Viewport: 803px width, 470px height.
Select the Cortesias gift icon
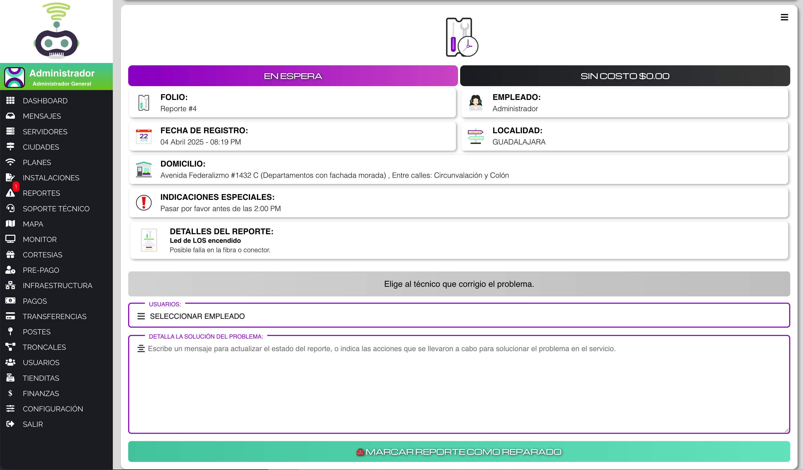(10, 255)
